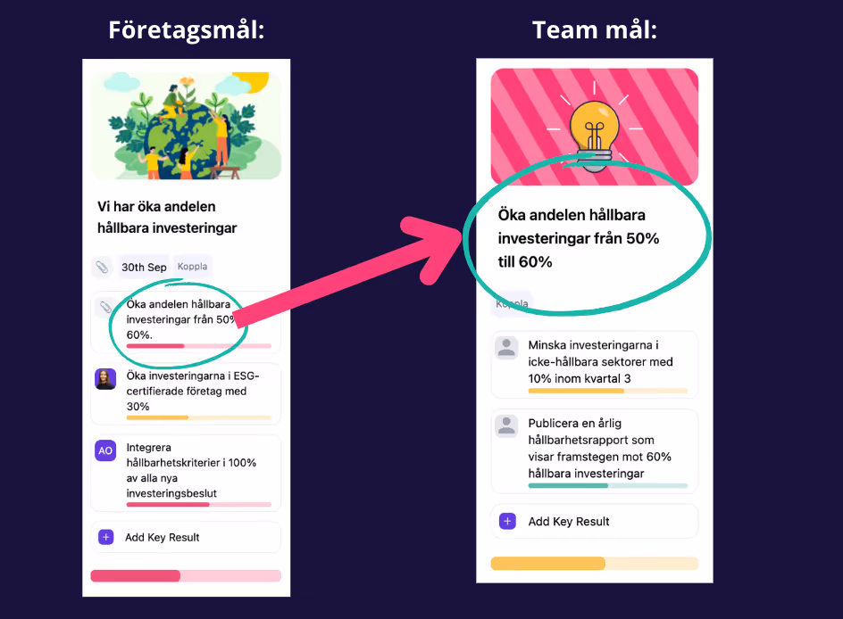Click the Koppla tag in team goal card

tap(512, 304)
